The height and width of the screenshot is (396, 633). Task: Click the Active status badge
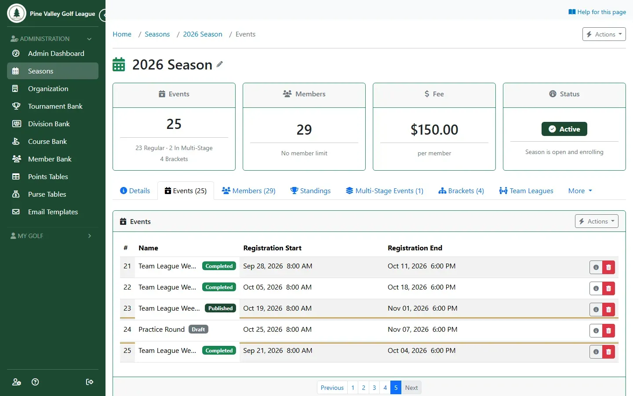[564, 129]
